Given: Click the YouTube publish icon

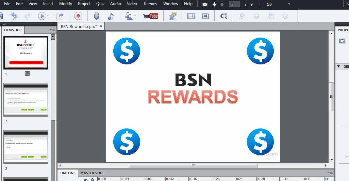Looking at the screenshot, I should 150,16.
